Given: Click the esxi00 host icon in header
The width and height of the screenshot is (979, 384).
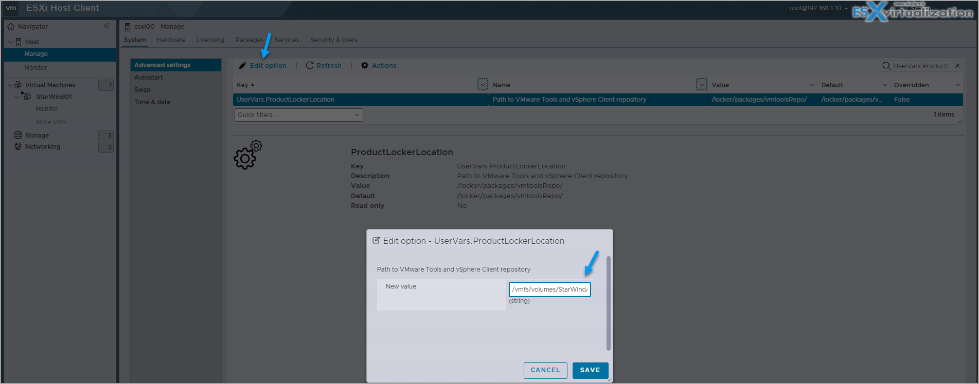Looking at the screenshot, I should tap(128, 27).
